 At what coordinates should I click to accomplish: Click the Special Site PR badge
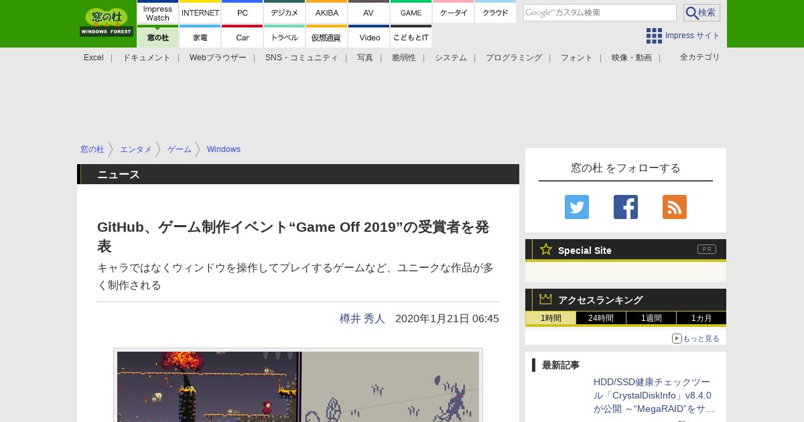pos(707,249)
